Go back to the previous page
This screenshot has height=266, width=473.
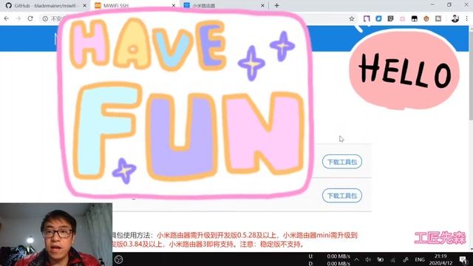pyautogui.click(x=7, y=18)
